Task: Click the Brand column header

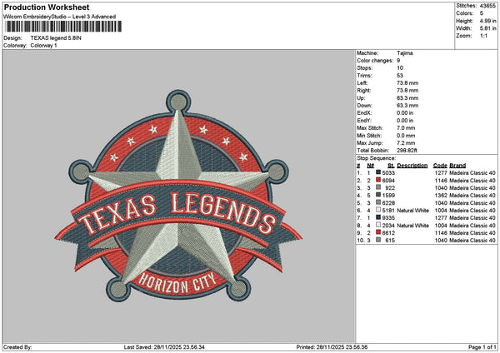Action: tap(457, 166)
